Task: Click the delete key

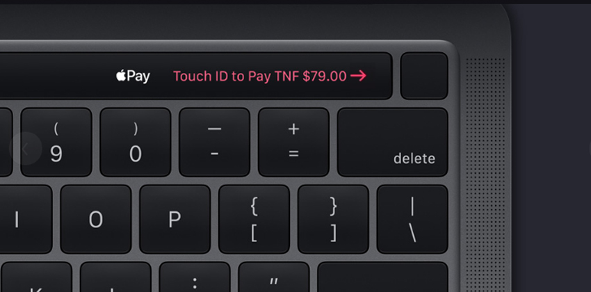Action: point(392,142)
